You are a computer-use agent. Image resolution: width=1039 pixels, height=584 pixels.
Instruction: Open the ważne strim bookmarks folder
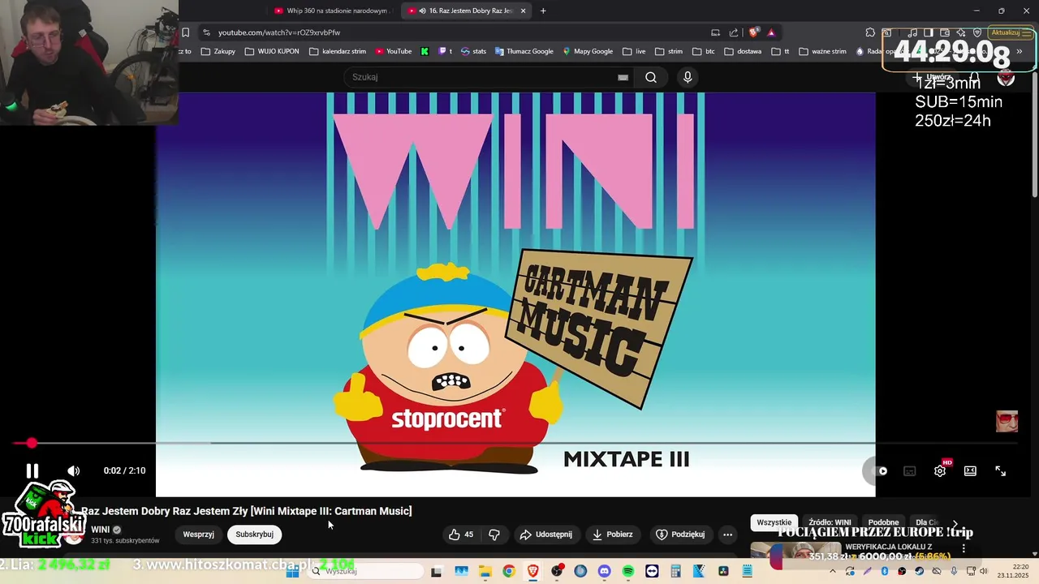click(x=821, y=51)
